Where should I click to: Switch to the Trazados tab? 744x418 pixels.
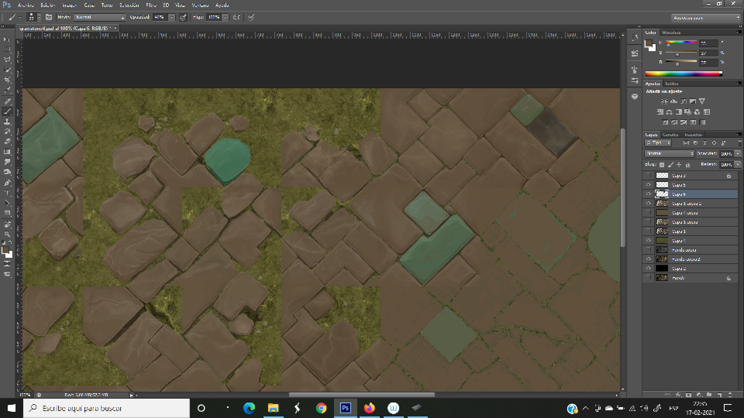click(x=693, y=135)
